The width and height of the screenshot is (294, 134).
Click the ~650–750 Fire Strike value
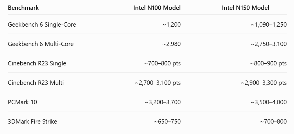(167, 122)
